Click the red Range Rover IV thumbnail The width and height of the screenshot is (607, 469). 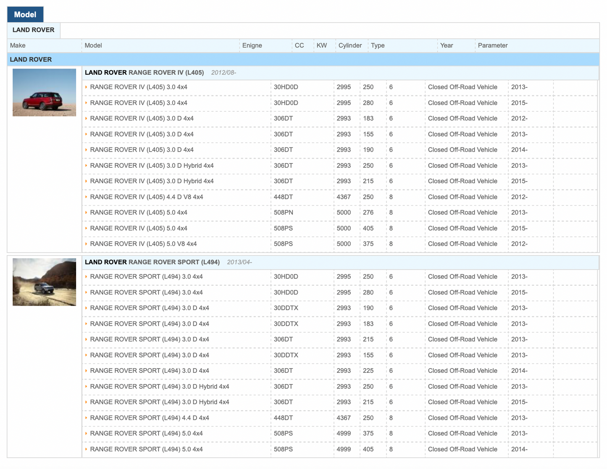pyautogui.click(x=44, y=92)
